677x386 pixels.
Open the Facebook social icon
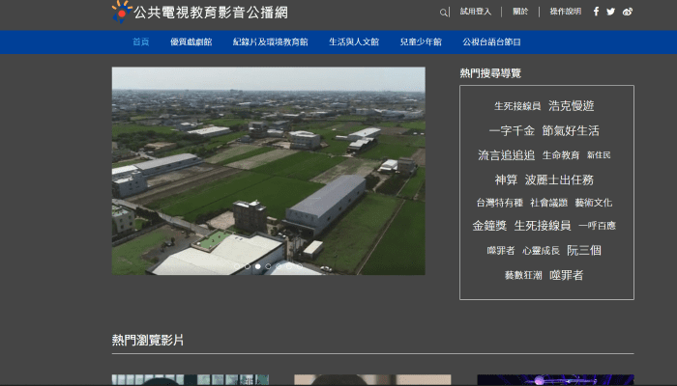[x=596, y=12]
